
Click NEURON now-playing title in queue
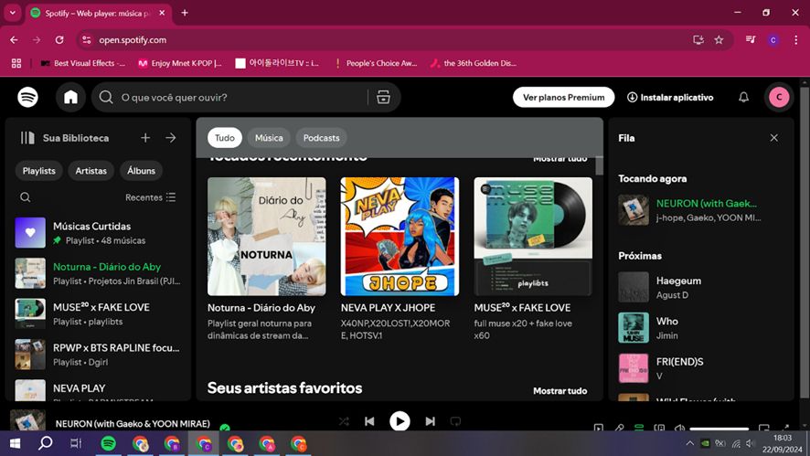coord(706,204)
